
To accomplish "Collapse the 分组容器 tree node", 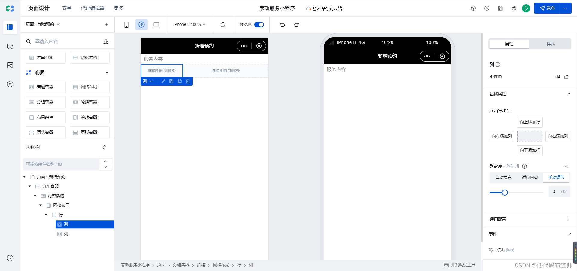I will click(x=30, y=186).
